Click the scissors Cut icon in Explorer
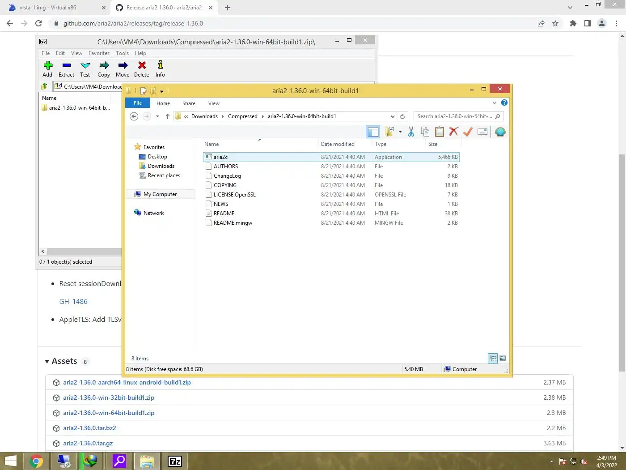Screen dimensions: 626x470 click(x=411, y=132)
